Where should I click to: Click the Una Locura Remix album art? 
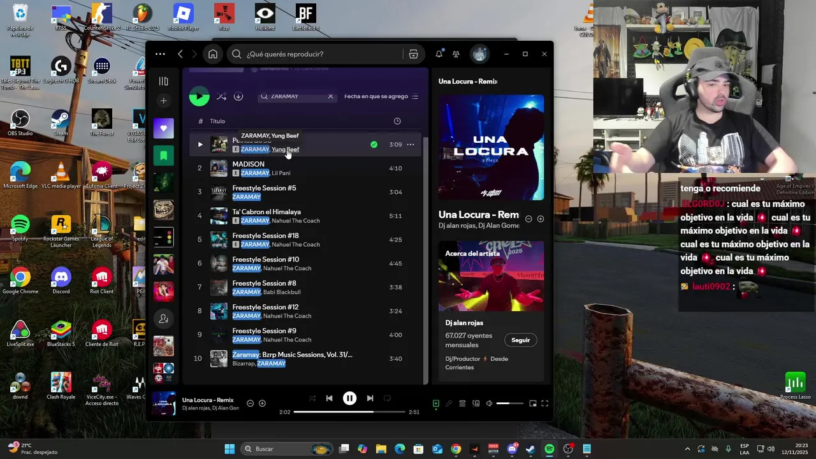491,147
